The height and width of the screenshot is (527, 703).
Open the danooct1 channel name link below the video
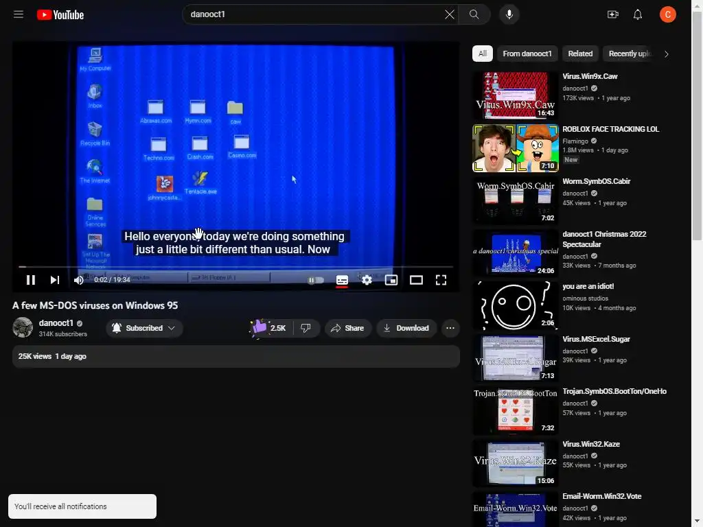coord(56,323)
